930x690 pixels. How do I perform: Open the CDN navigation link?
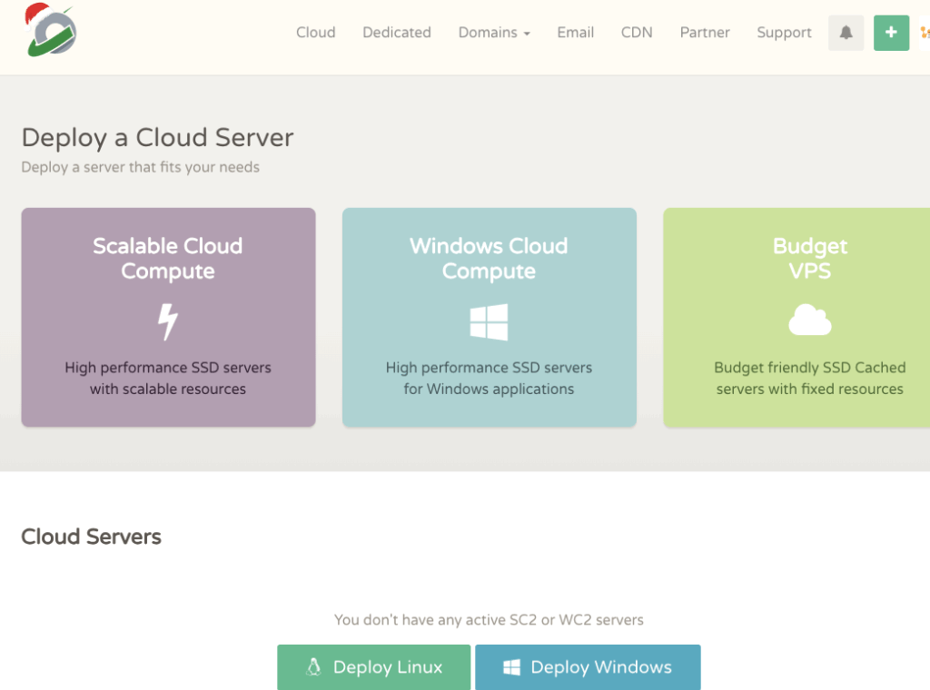pos(636,33)
